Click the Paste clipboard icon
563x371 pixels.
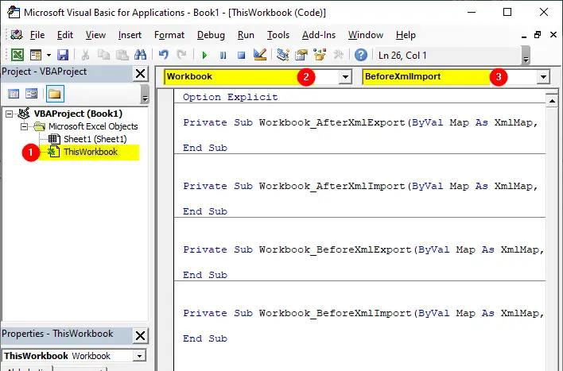pyautogui.click(x=122, y=55)
